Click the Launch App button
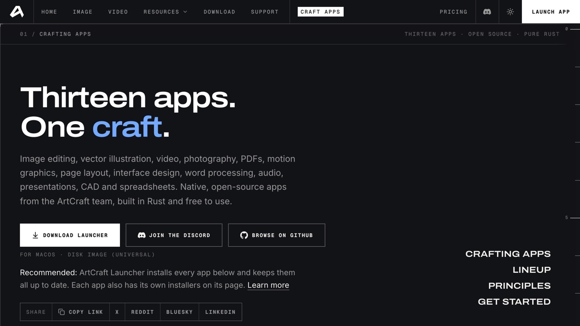Screen dimensions: 580x326 (551, 12)
